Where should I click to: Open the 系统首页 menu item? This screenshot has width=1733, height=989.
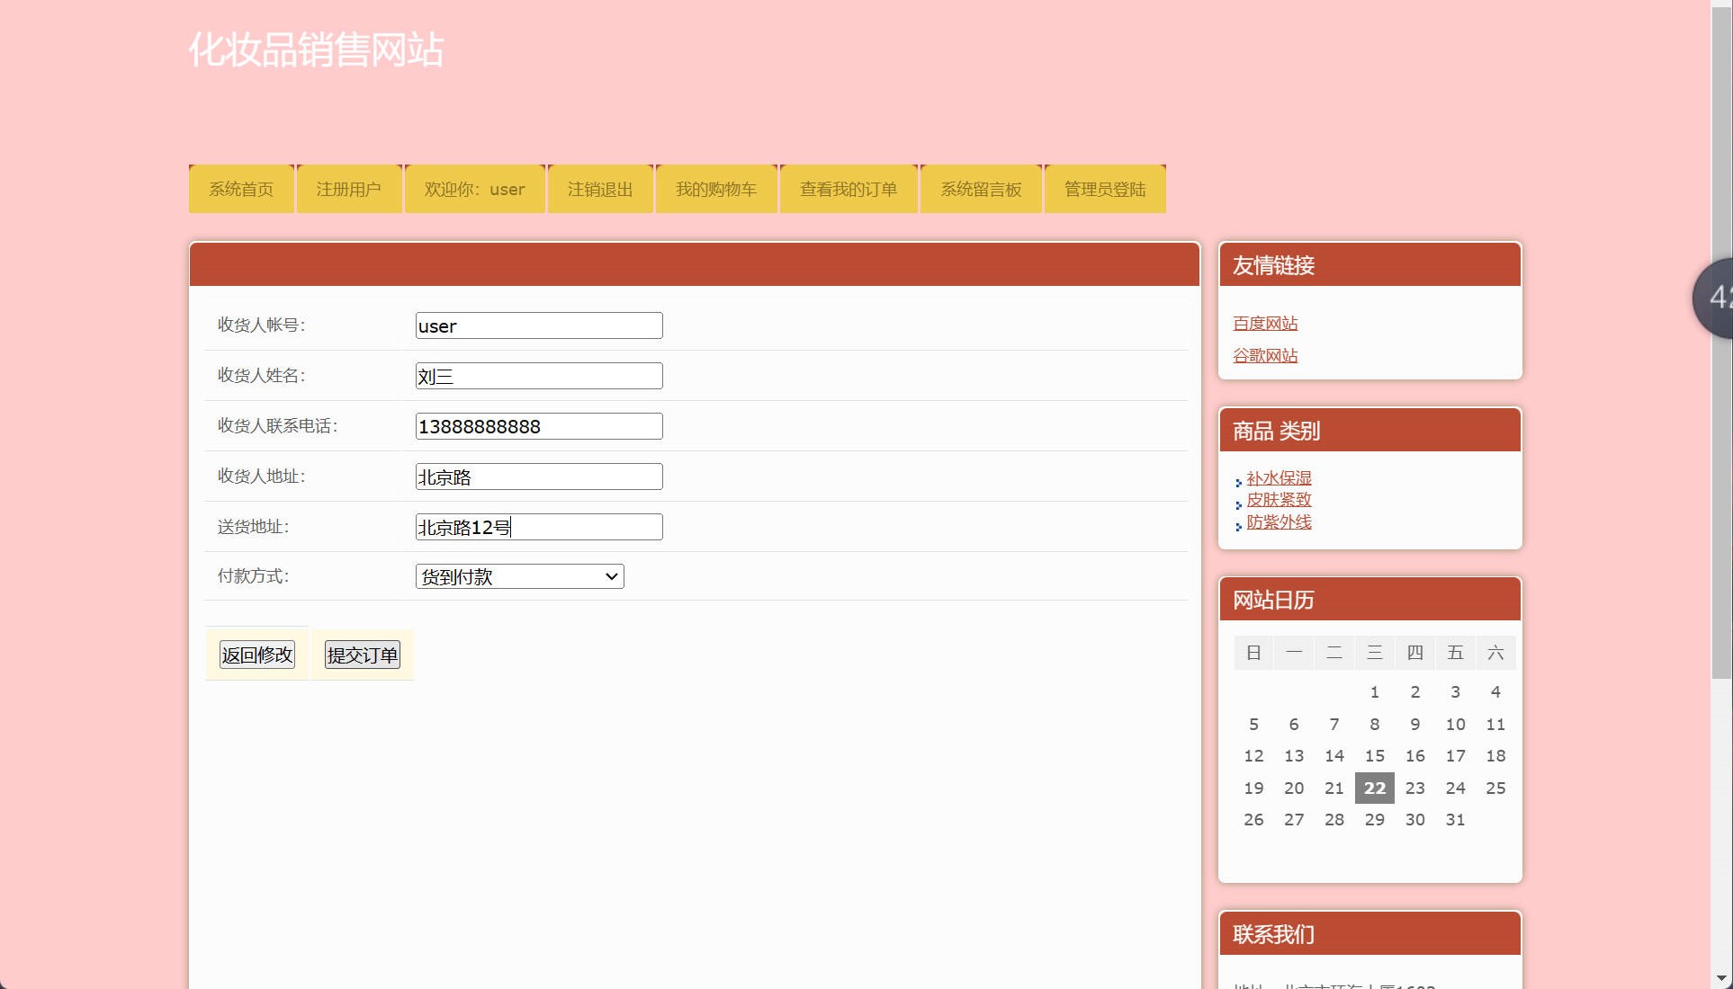(x=240, y=189)
